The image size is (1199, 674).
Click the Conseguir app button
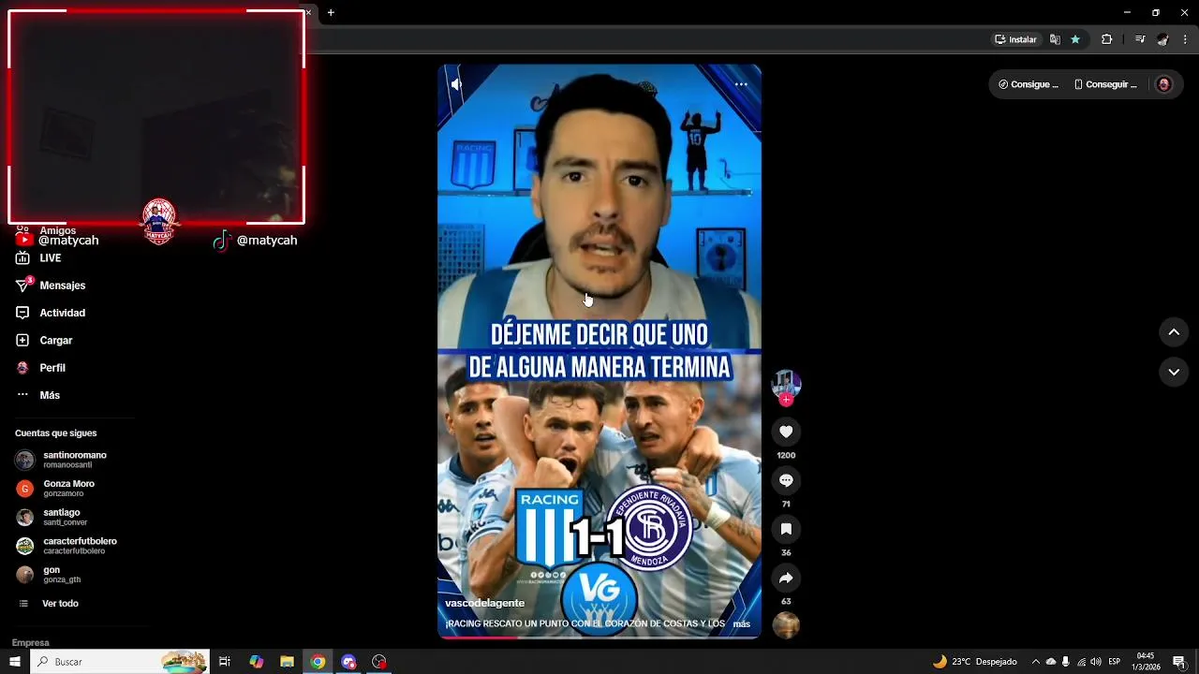(x=1105, y=84)
